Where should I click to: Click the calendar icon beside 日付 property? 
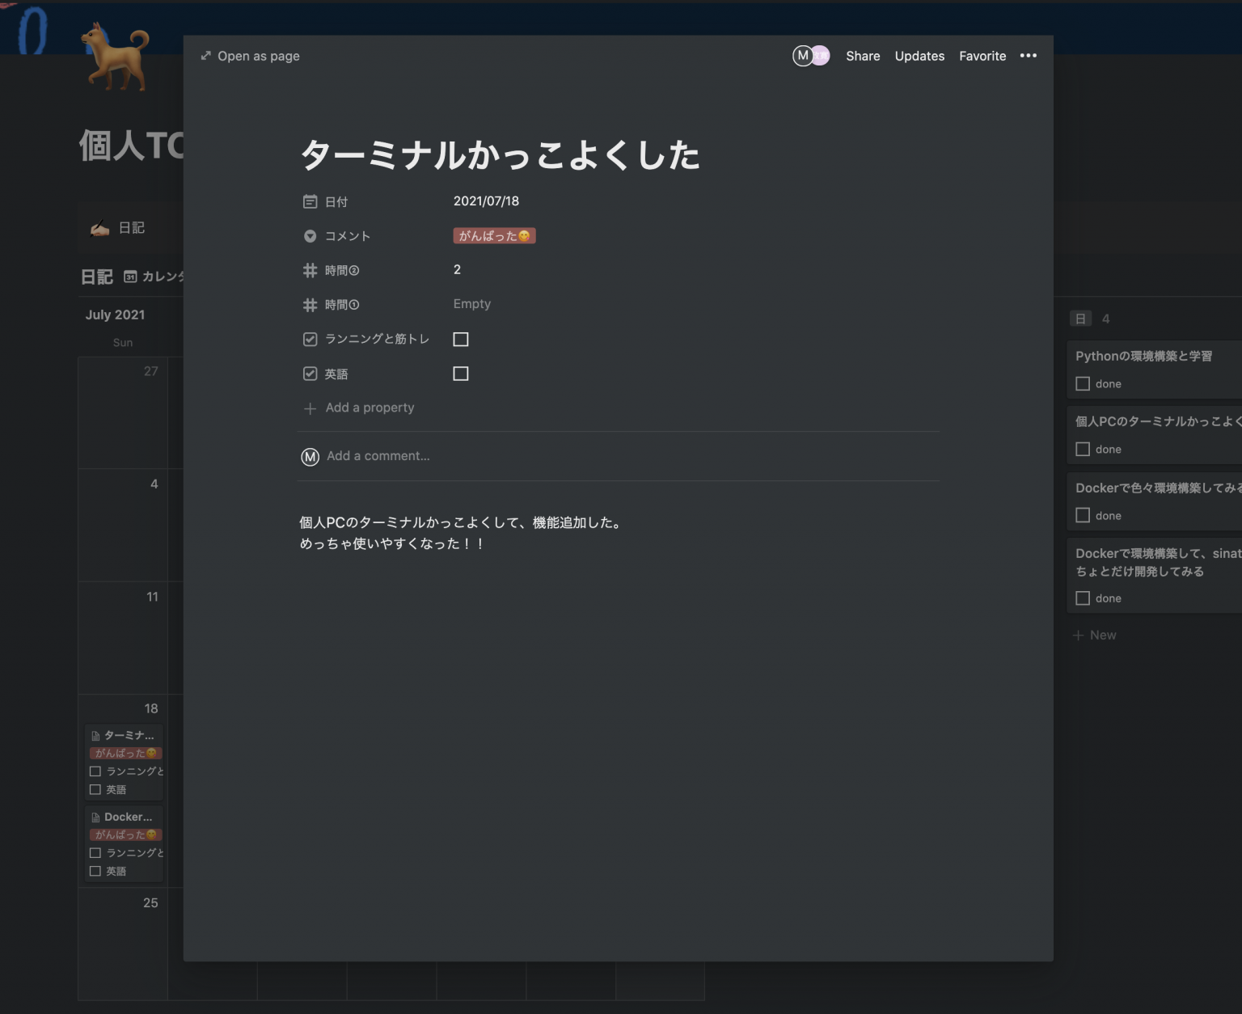click(310, 201)
